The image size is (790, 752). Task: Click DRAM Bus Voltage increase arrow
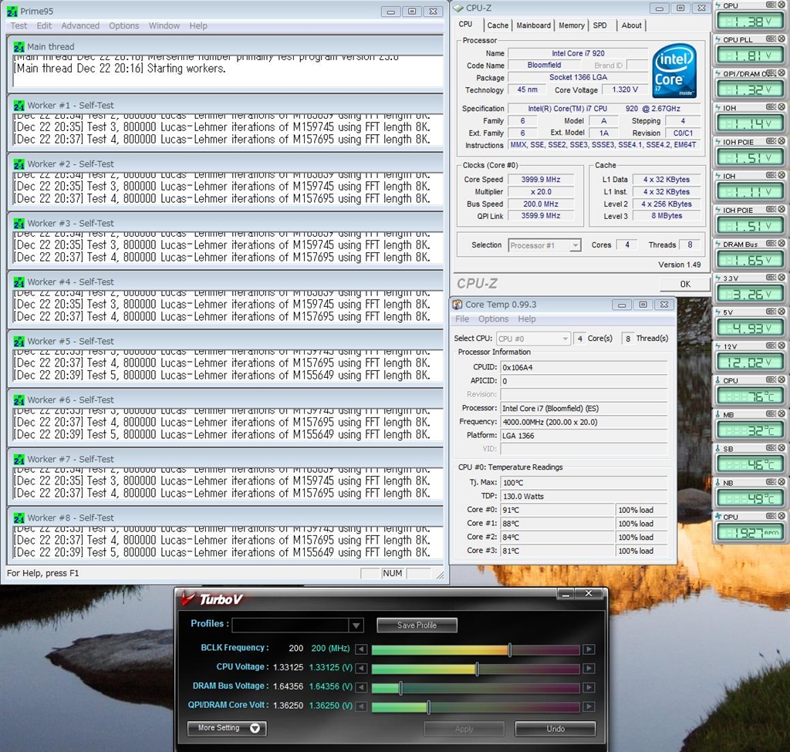click(x=589, y=688)
